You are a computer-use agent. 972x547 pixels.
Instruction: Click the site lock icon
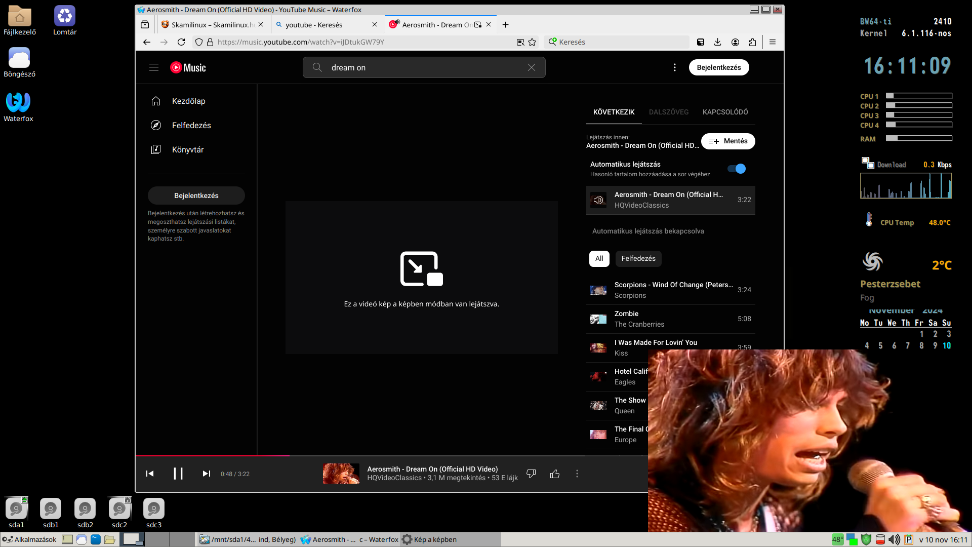(210, 42)
